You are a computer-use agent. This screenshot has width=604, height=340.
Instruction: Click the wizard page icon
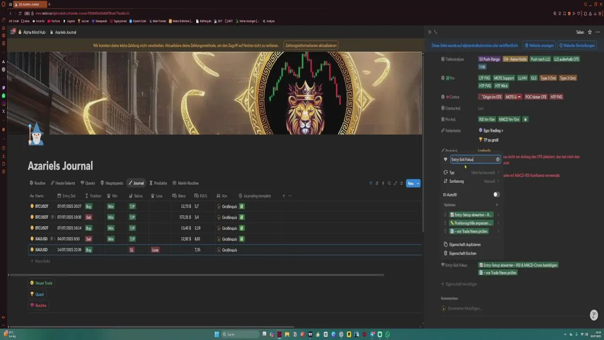coord(36,134)
